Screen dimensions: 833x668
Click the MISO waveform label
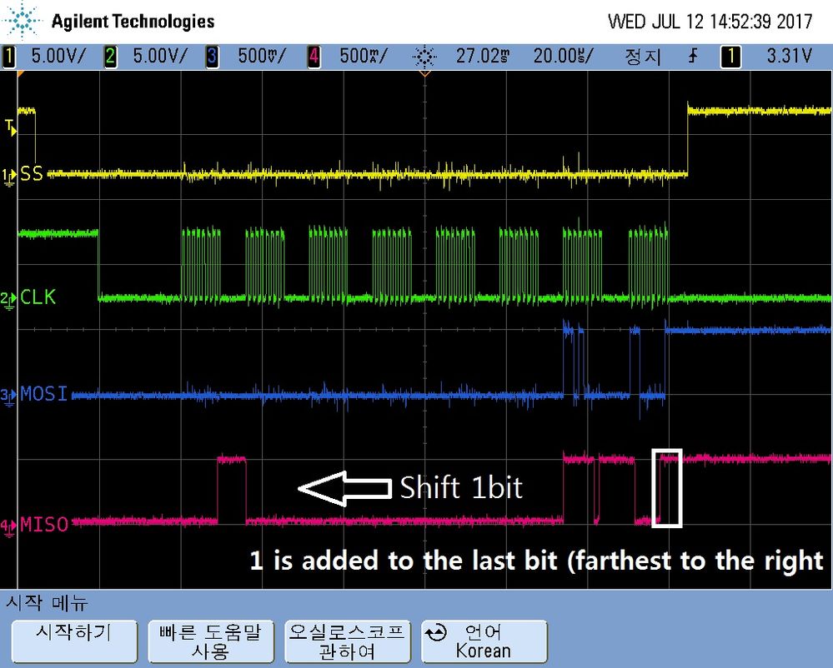[x=45, y=525]
